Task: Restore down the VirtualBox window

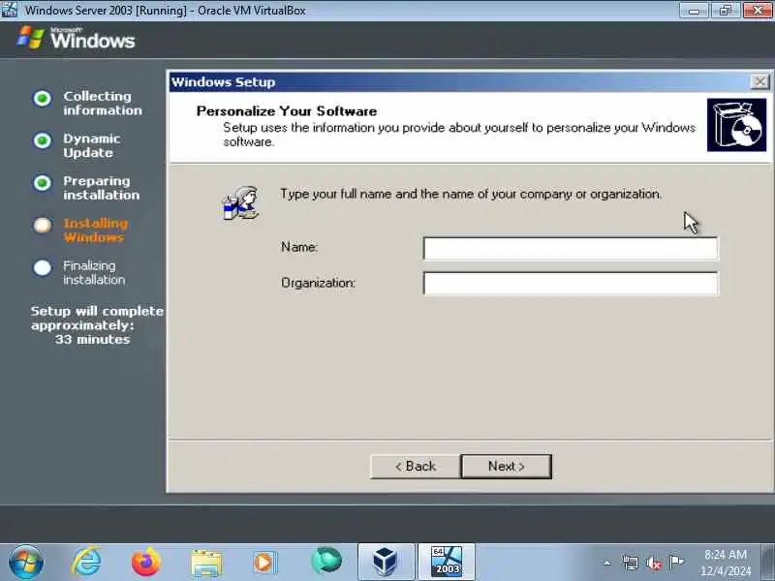Action: click(726, 11)
